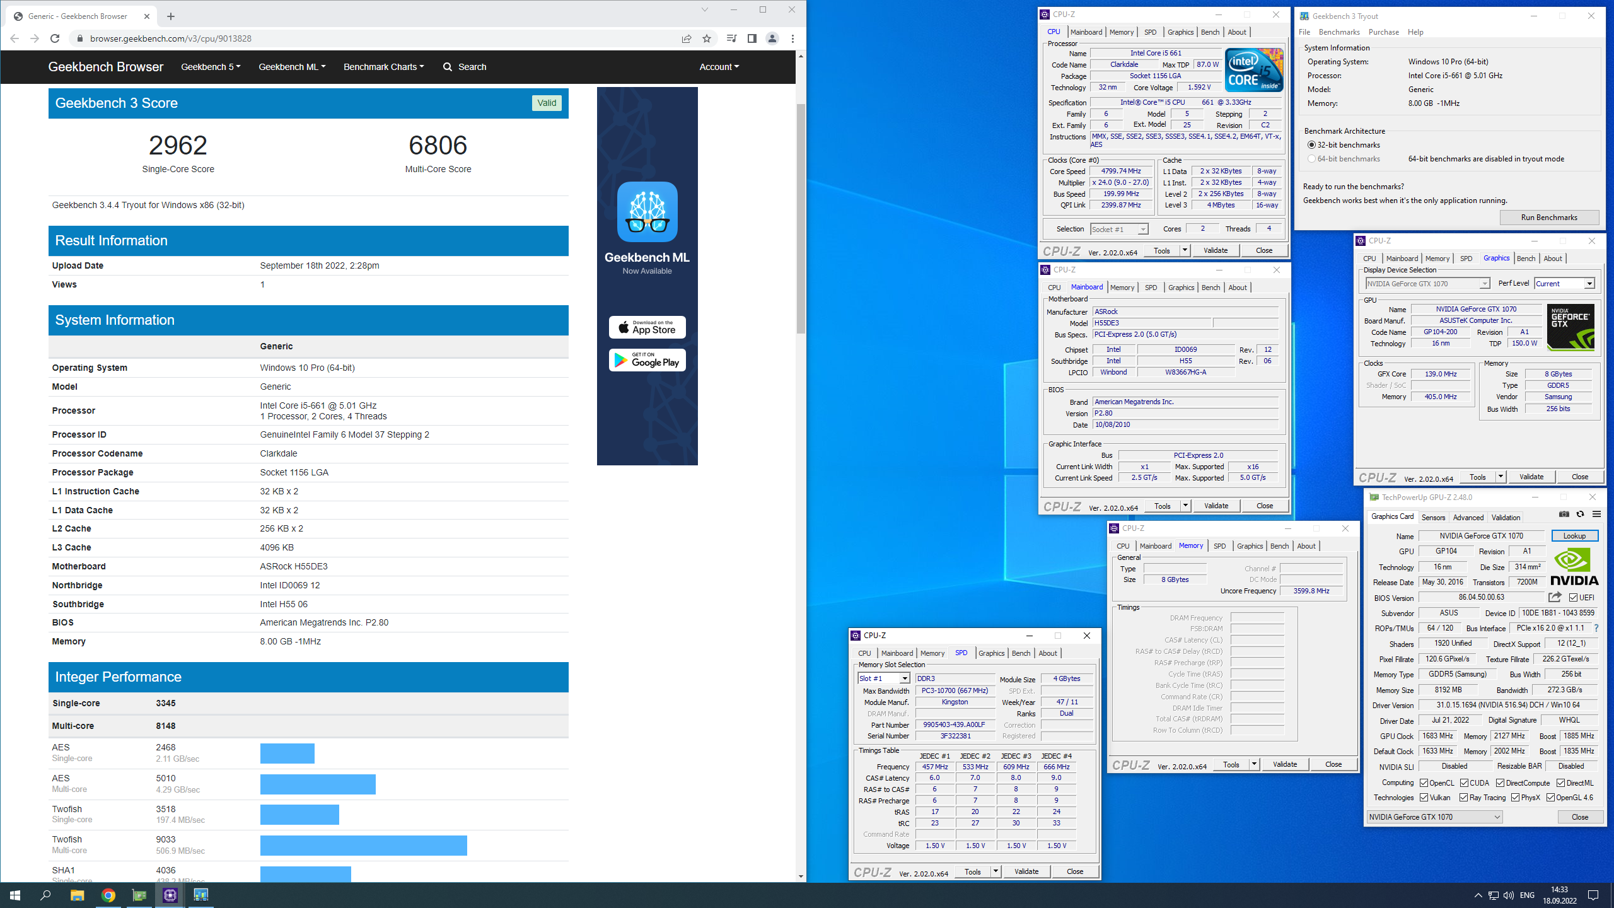Click the Chrome address bar URL
The image size is (1614, 908).
171,38
